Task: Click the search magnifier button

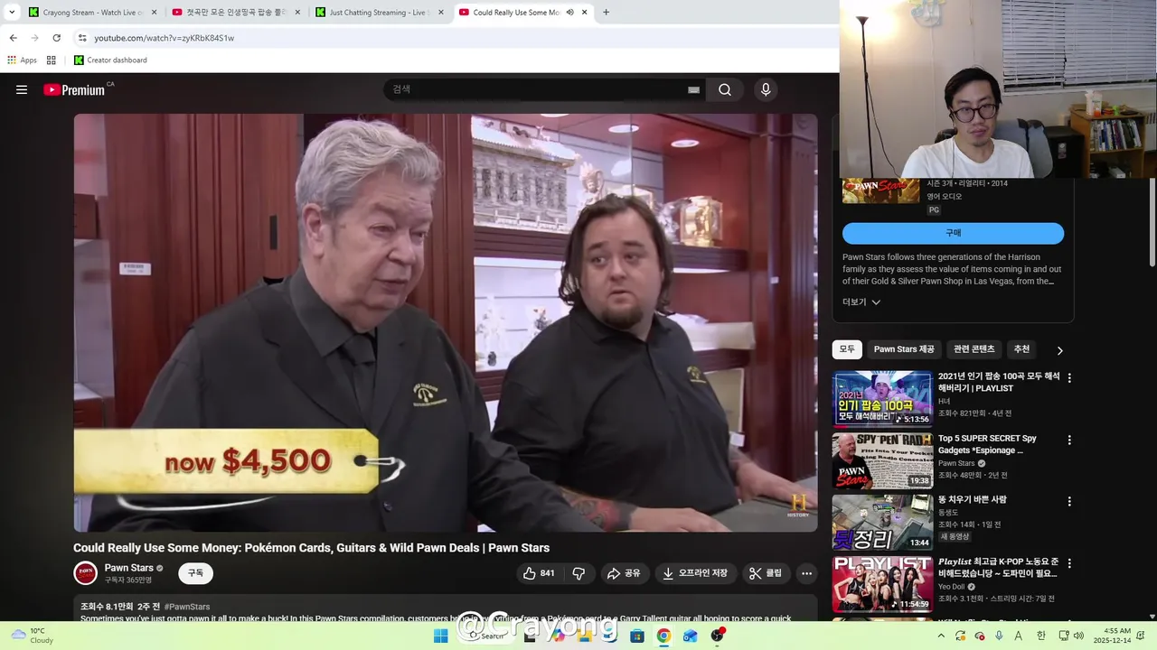Action: [725, 89]
